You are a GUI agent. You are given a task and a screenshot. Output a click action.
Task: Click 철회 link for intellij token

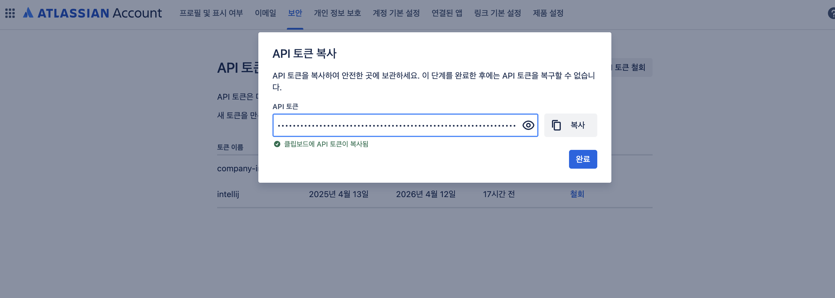(x=577, y=194)
